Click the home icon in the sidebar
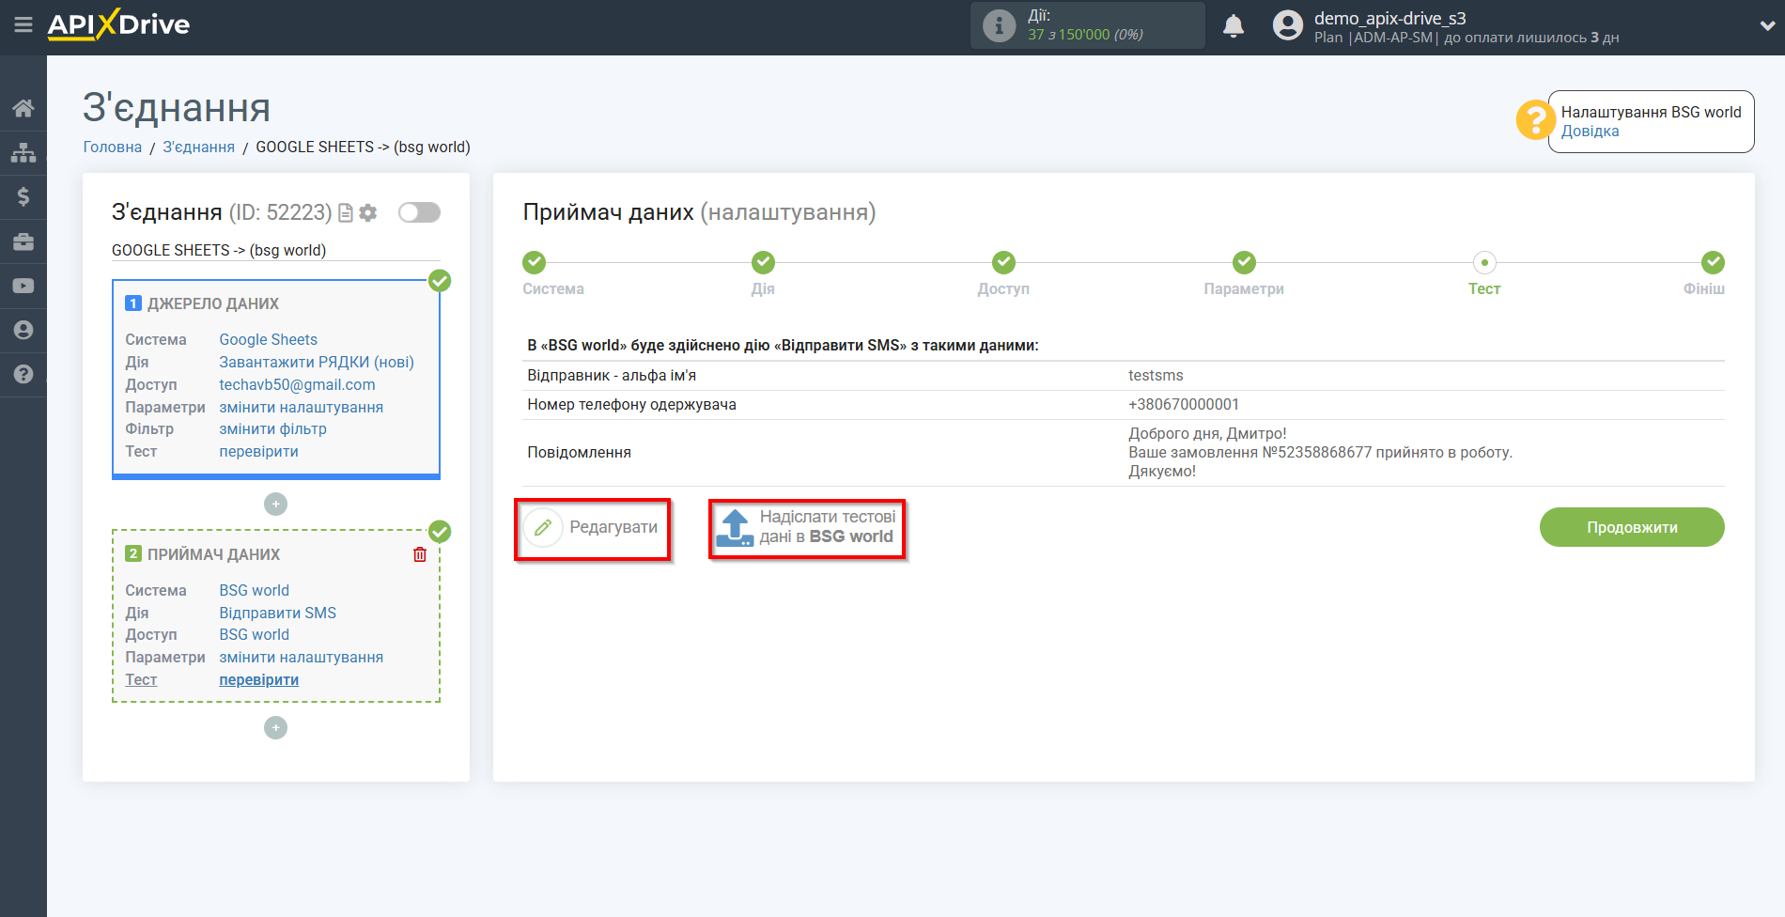1785x917 pixels. [23, 108]
